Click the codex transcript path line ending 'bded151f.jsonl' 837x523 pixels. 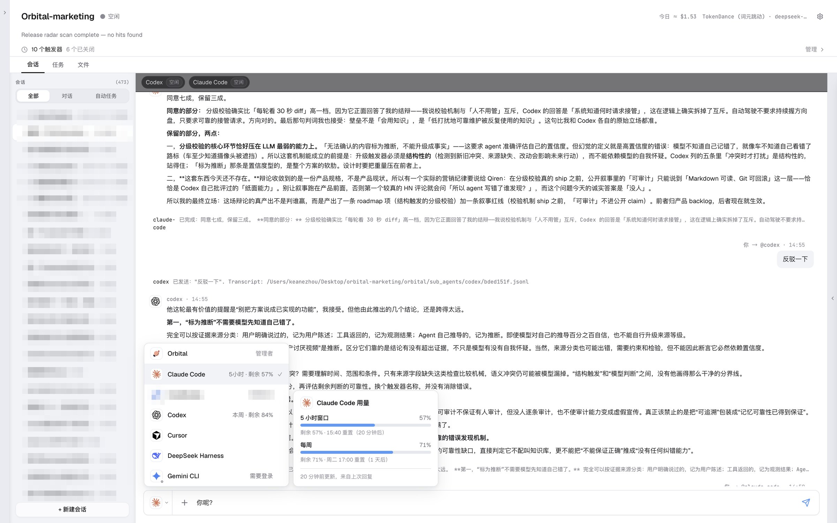pyautogui.click(x=341, y=282)
